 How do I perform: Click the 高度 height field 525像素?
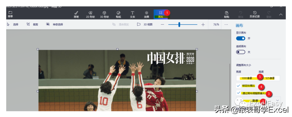pyautogui.click(x=269, y=78)
